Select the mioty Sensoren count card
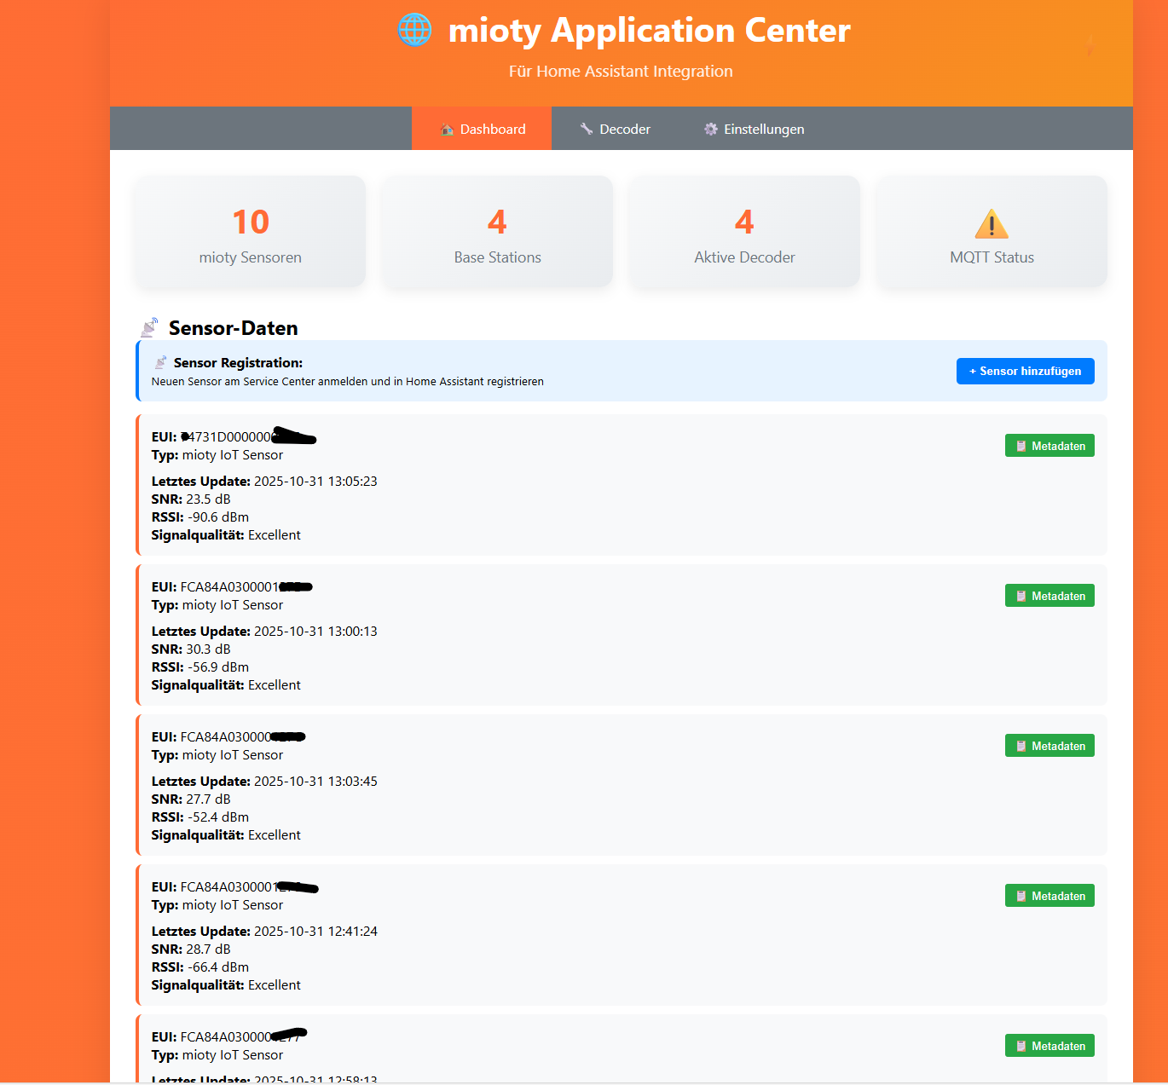Screen dimensions: 1168x1085 click(x=251, y=231)
